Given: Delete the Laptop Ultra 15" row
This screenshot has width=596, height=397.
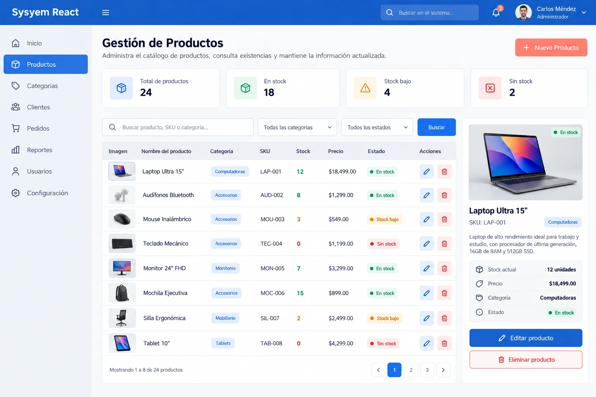Looking at the screenshot, I should pos(444,172).
